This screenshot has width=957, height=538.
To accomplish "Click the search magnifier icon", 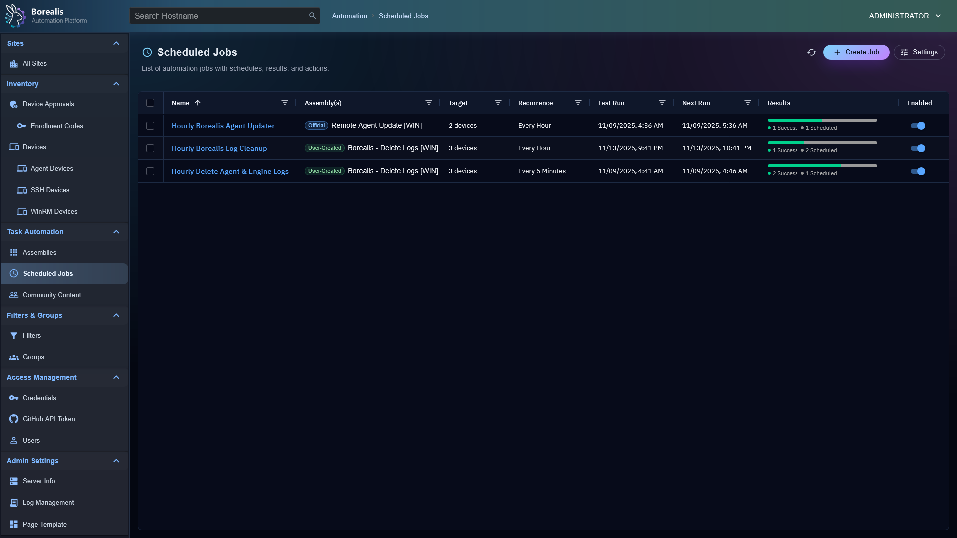I will click(312, 16).
